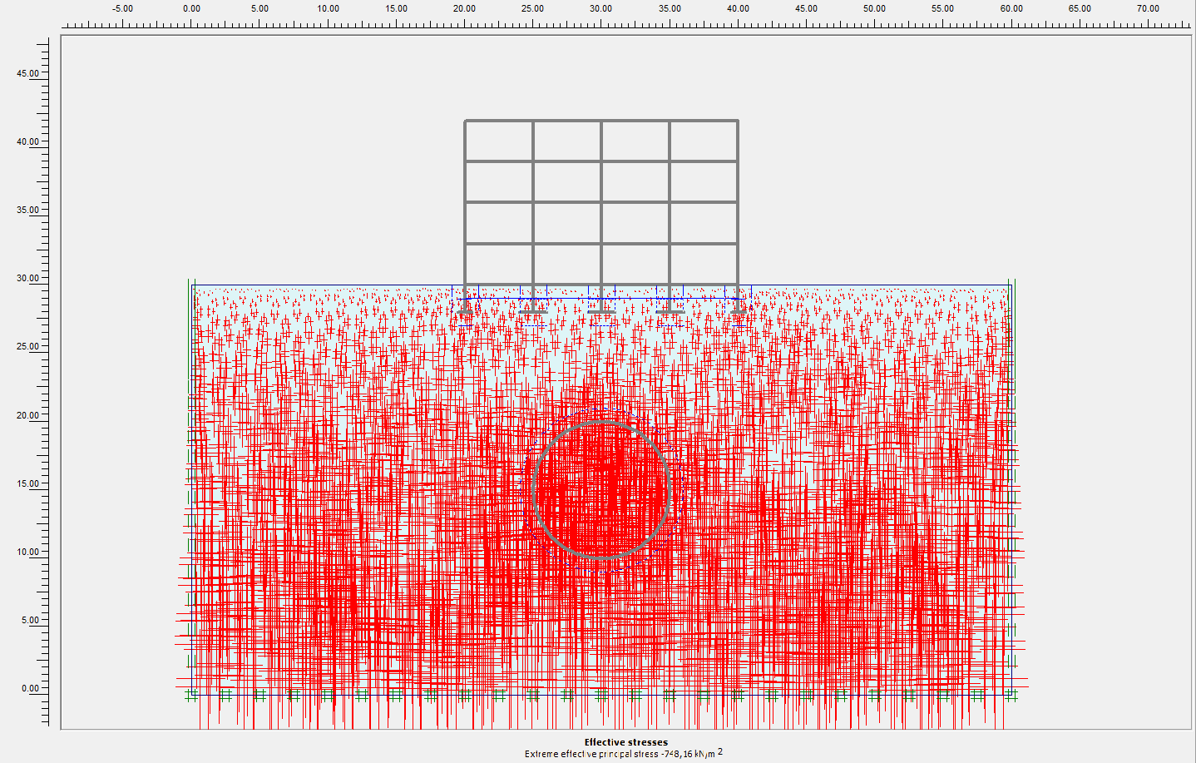
Task: Click the 40.00 label on horizontal ruler
Action: [x=738, y=8]
